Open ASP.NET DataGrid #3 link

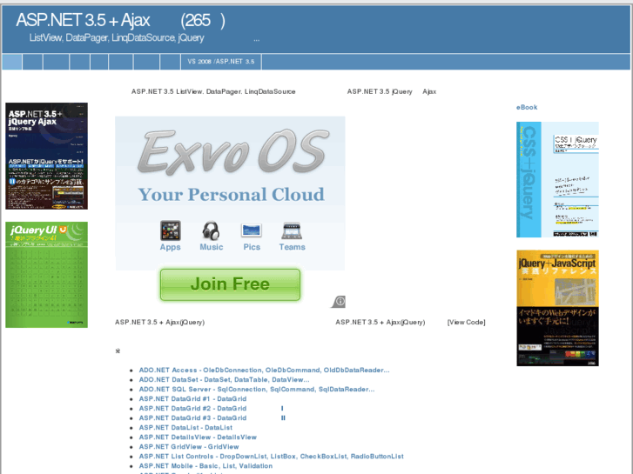[212, 418]
